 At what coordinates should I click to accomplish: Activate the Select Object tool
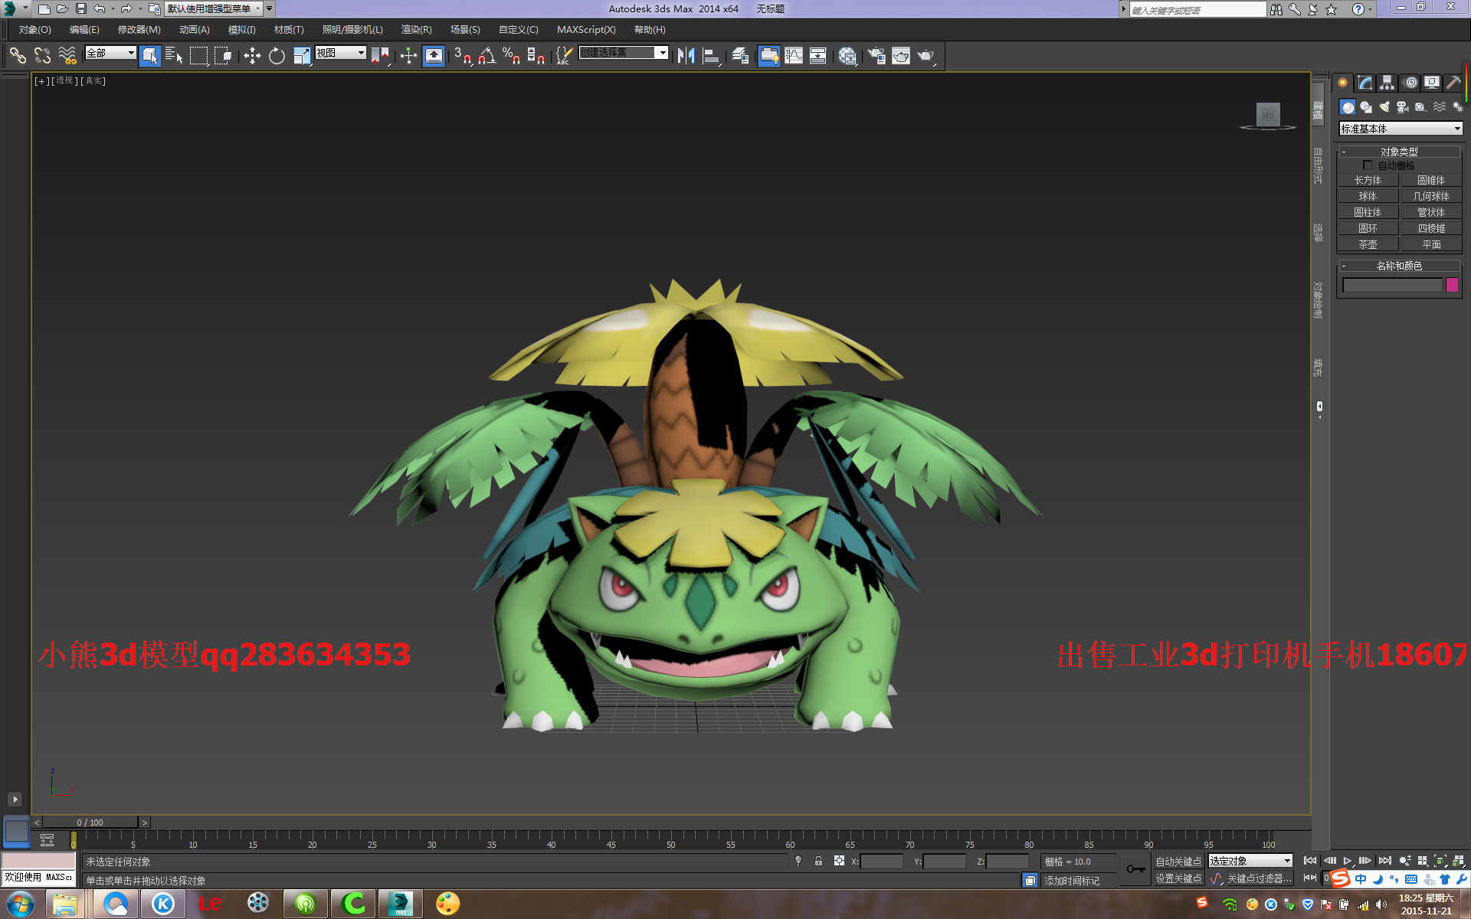click(149, 55)
